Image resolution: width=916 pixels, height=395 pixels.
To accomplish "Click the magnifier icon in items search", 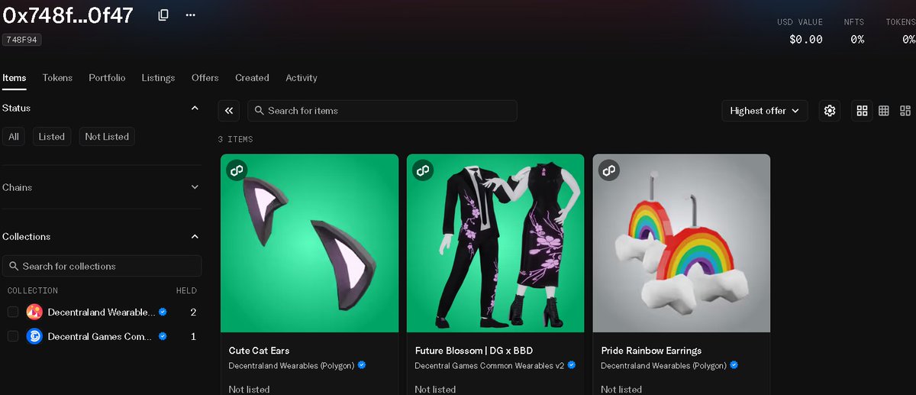I will (x=260, y=111).
